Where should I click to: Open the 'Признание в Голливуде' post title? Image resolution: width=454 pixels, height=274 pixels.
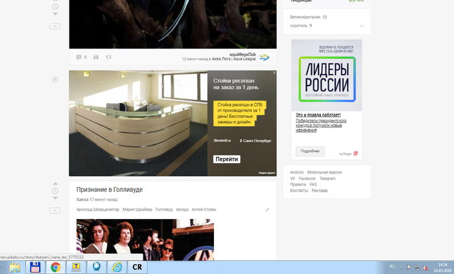pos(109,189)
